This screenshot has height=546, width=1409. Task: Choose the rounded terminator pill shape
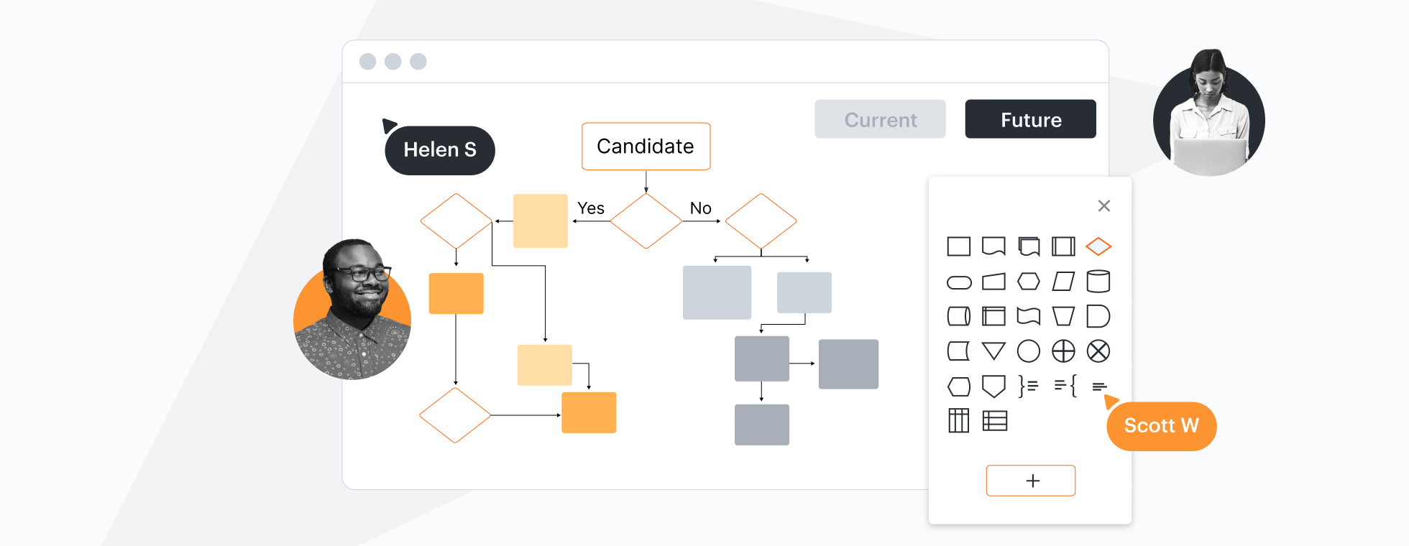tap(959, 282)
